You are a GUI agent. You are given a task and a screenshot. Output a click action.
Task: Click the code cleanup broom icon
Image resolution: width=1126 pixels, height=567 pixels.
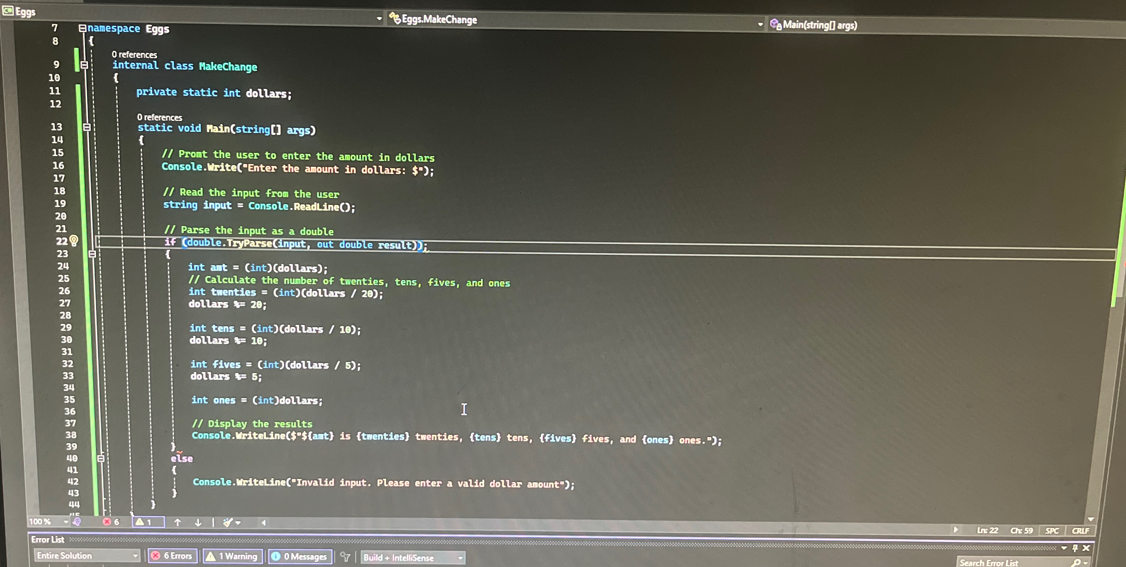tap(228, 522)
